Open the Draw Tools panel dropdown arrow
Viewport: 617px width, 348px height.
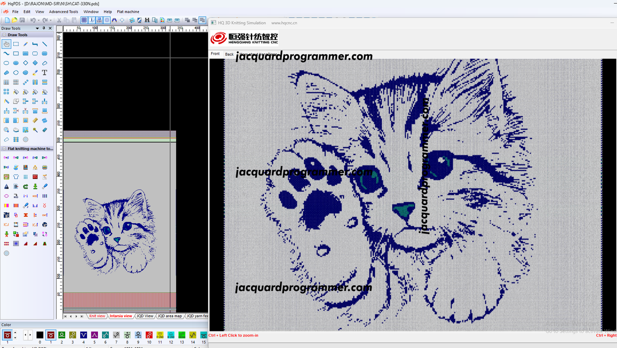[x=37, y=28]
